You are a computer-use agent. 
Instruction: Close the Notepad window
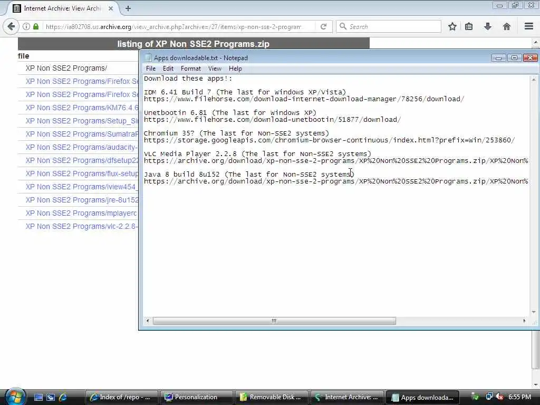click(531, 58)
